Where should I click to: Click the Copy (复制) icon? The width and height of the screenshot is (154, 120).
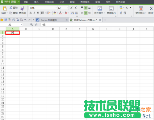click(11, 13)
